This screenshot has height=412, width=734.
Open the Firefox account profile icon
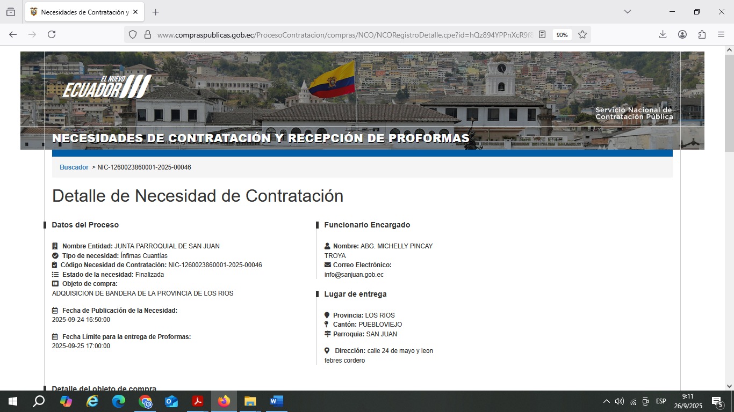pyautogui.click(x=682, y=34)
